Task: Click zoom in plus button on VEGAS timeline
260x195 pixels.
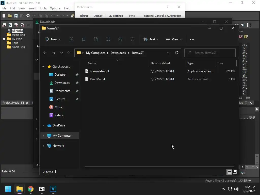Action: point(247,167)
